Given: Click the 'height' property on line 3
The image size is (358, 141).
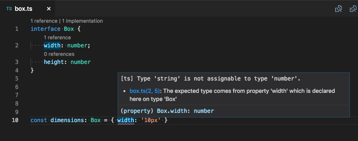Looking at the screenshot, I should pyautogui.click(x=54, y=62).
